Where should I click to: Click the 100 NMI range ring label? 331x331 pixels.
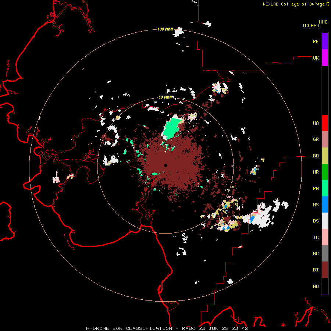coord(165,29)
